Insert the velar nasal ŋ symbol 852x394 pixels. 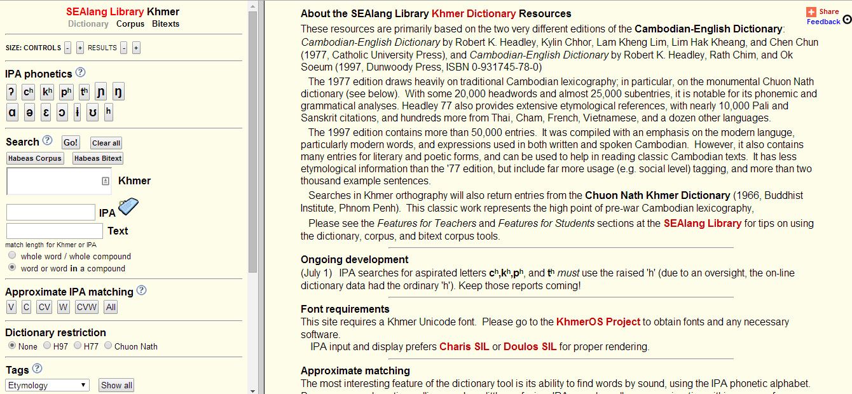tap(118, 92)
